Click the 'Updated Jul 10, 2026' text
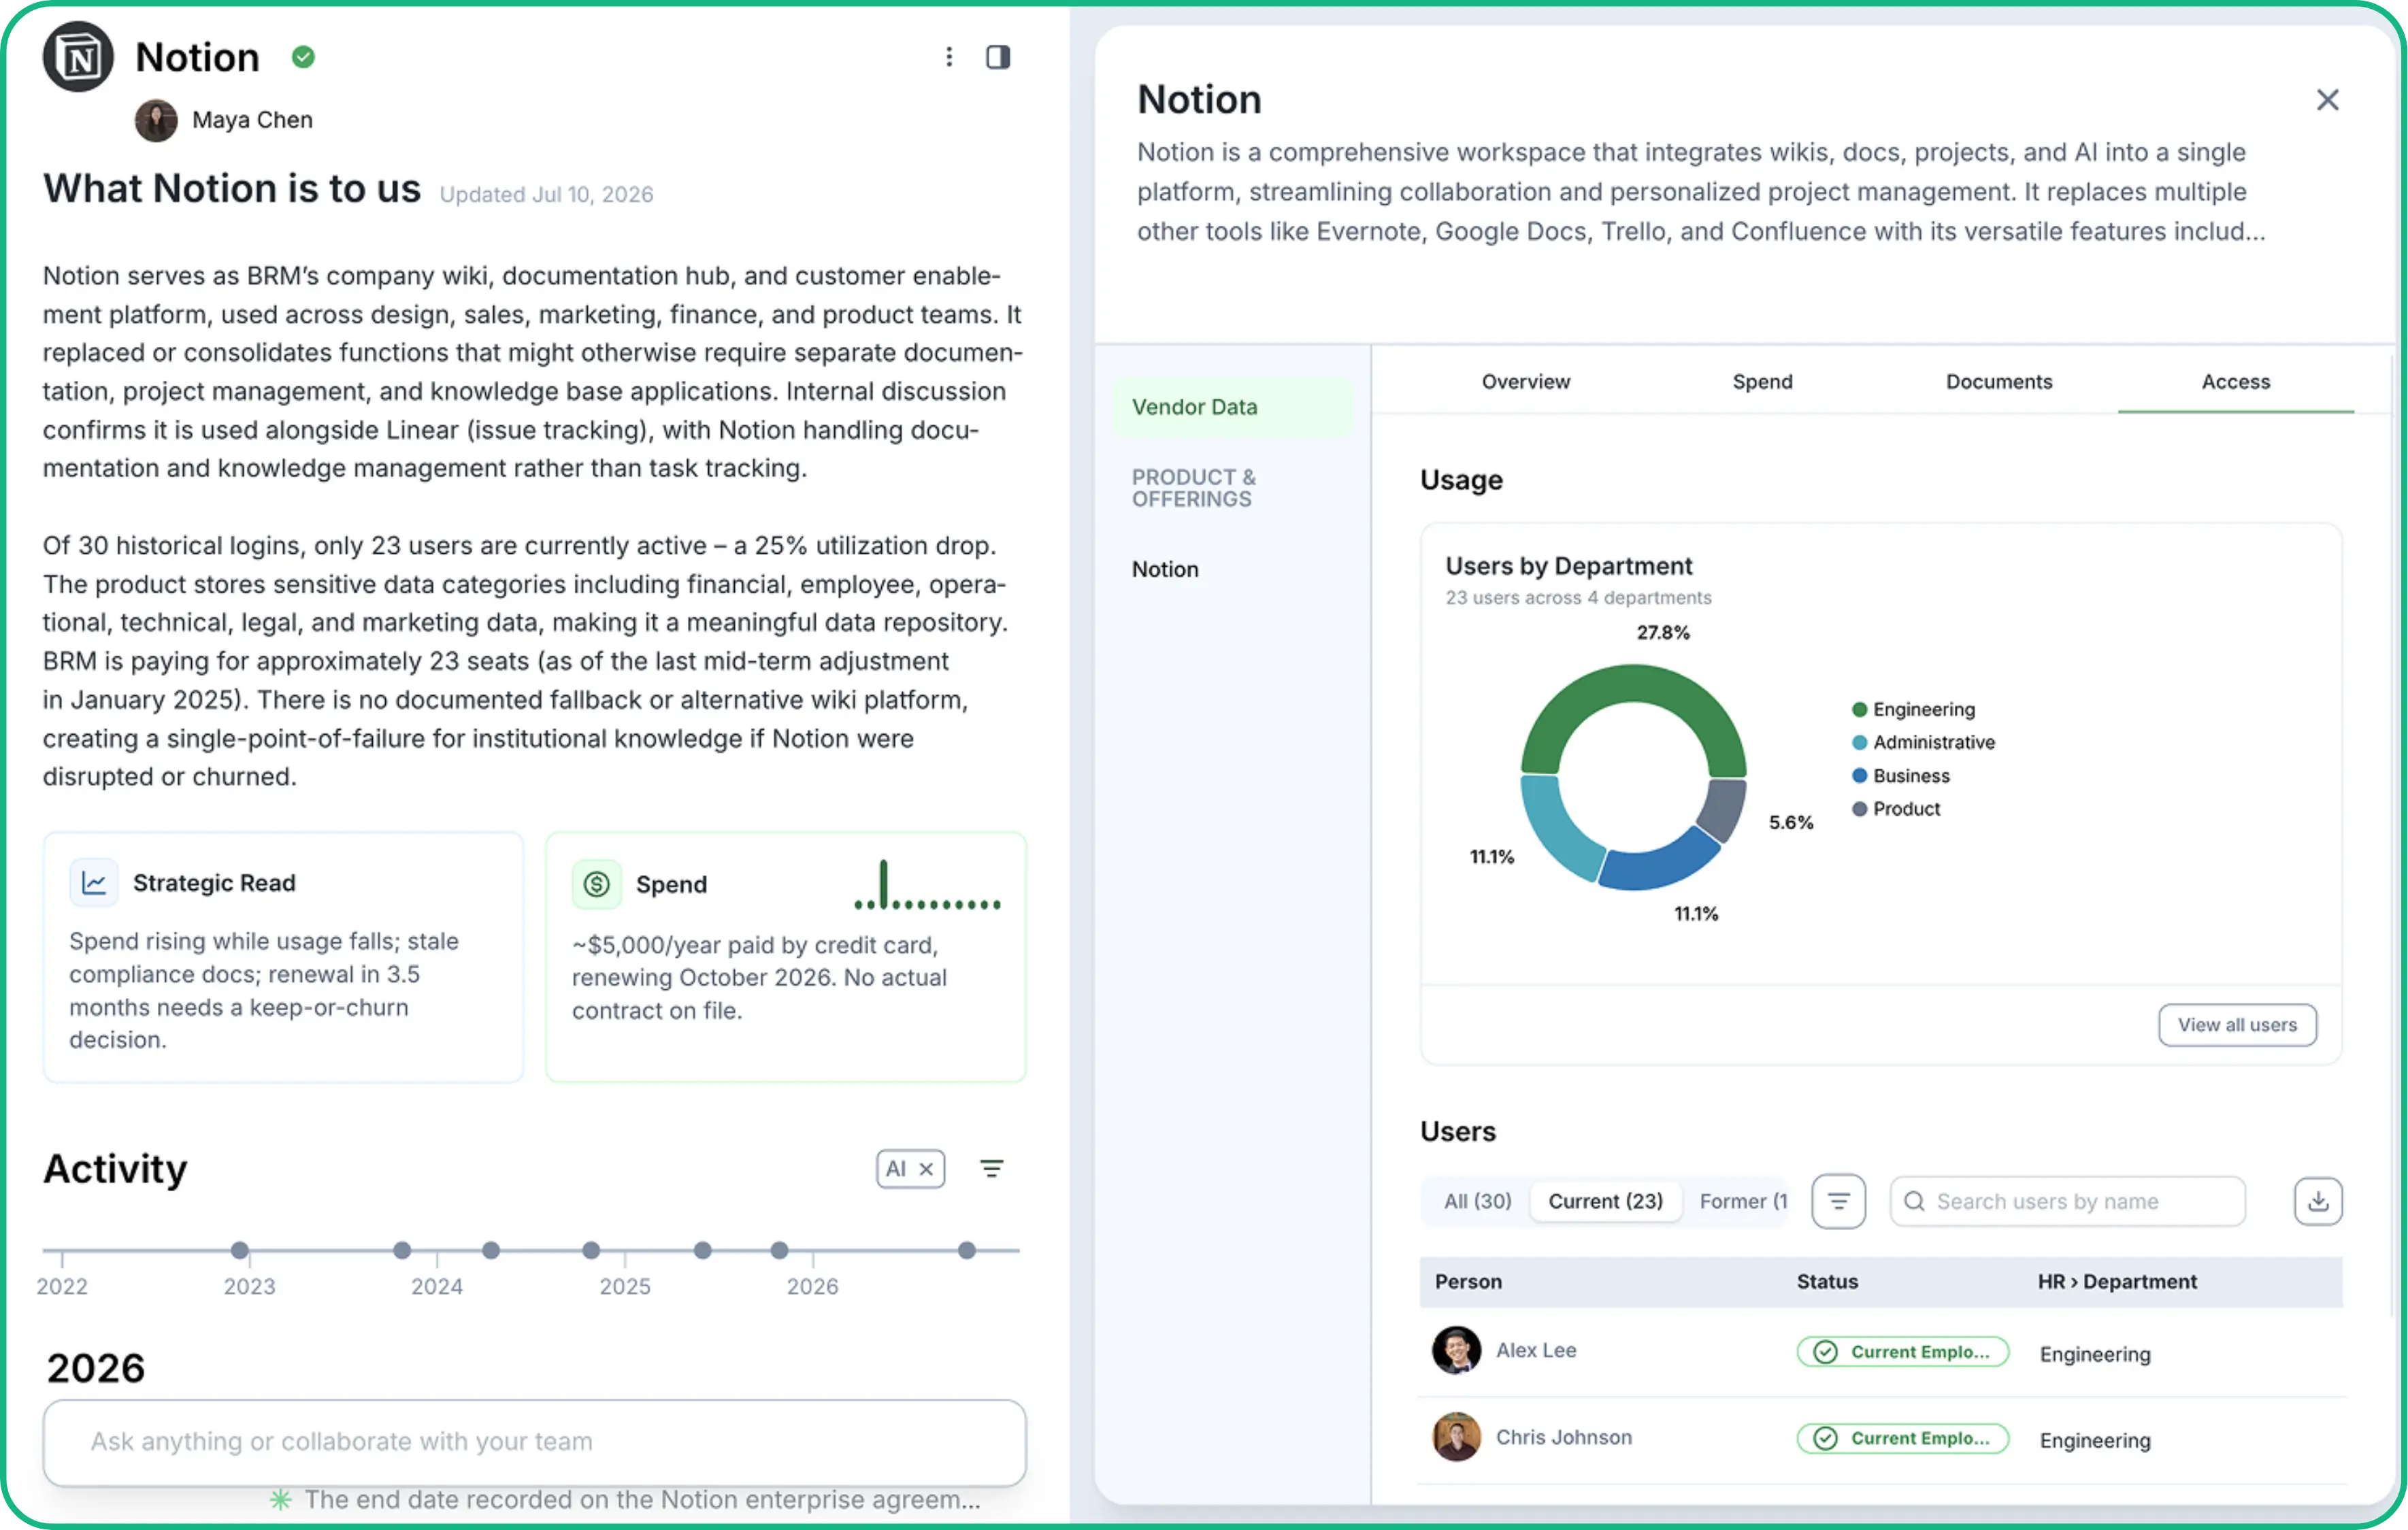The height and width of the screenshot is (1530, 2408). [x=546, y=194]
